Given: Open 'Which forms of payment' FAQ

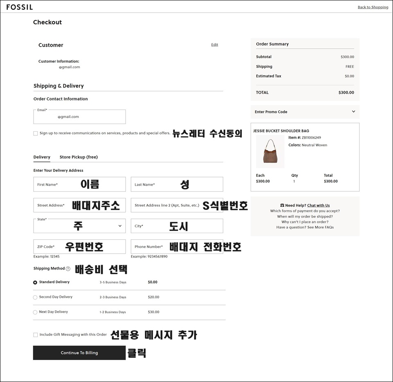Looking at the screenshot, I should 305,211.
